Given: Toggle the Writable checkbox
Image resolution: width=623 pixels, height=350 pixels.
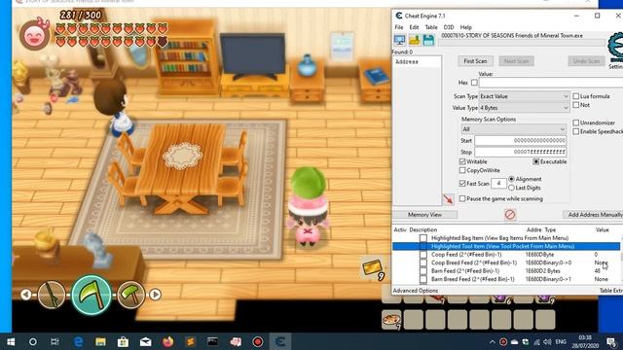Looking at the screenshot, I should [462, 161].
